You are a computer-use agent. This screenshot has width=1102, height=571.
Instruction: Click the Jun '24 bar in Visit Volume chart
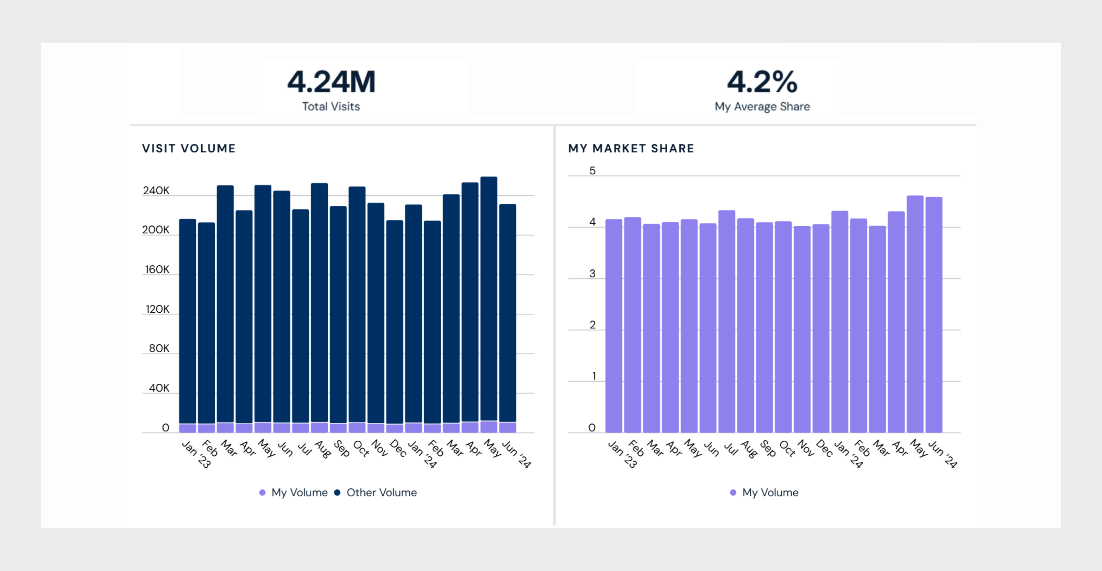(x=508, y=318)
